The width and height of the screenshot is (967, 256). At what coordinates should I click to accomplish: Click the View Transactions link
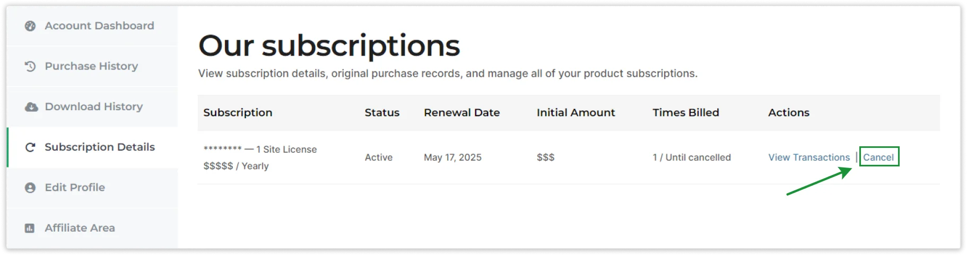point(809,157)
